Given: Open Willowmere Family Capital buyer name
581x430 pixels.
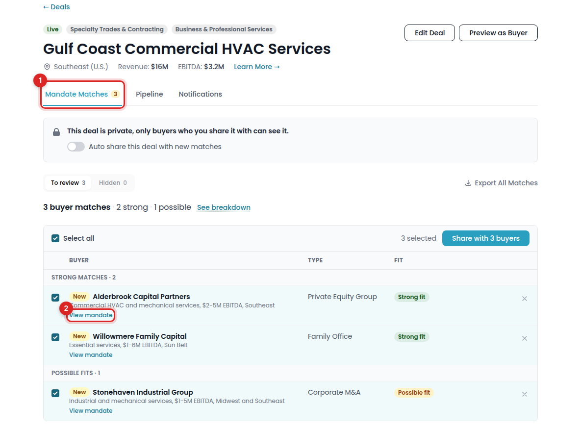Looking at the screenshot, I should pos(140,336).
